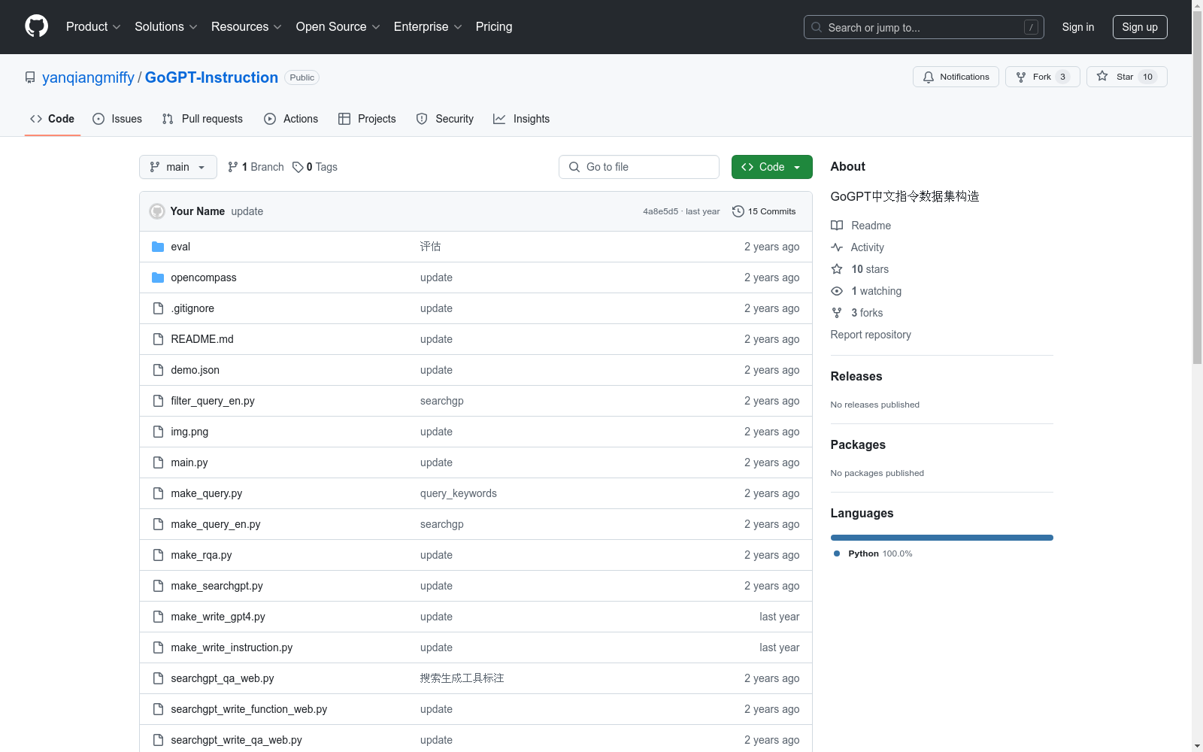The width and height of the screenshot is (1203, 752).
Task: Click the filter_query_en.py file icon
Action: (x=158, y=401)
